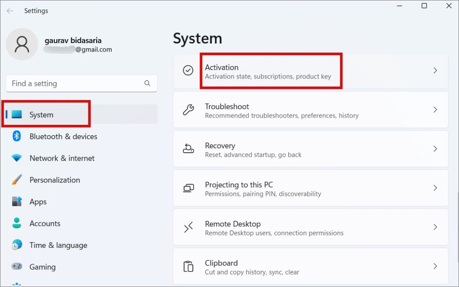This screenshot has height=287, width=459.
Task: Click the Troubleshoot wrench icon
Action: (x=188, y=110)
